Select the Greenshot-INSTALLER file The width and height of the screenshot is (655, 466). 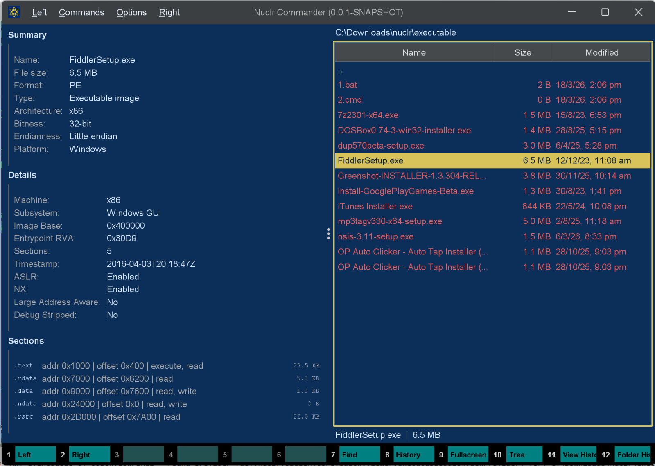point(493,176)
